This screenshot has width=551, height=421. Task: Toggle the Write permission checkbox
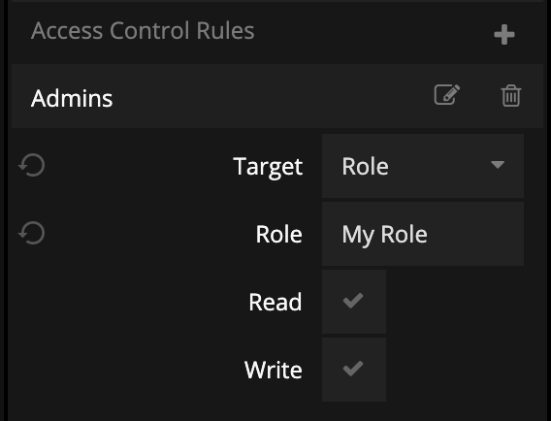coord(354,370)
